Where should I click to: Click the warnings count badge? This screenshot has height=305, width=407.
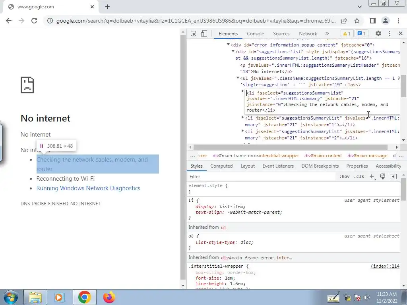pos(347,34)
